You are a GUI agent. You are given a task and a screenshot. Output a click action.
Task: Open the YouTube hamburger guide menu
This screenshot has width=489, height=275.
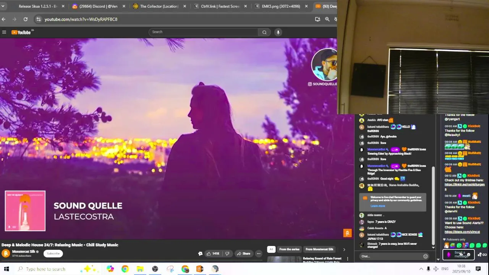pyautogui.click(x=4, y=32)
